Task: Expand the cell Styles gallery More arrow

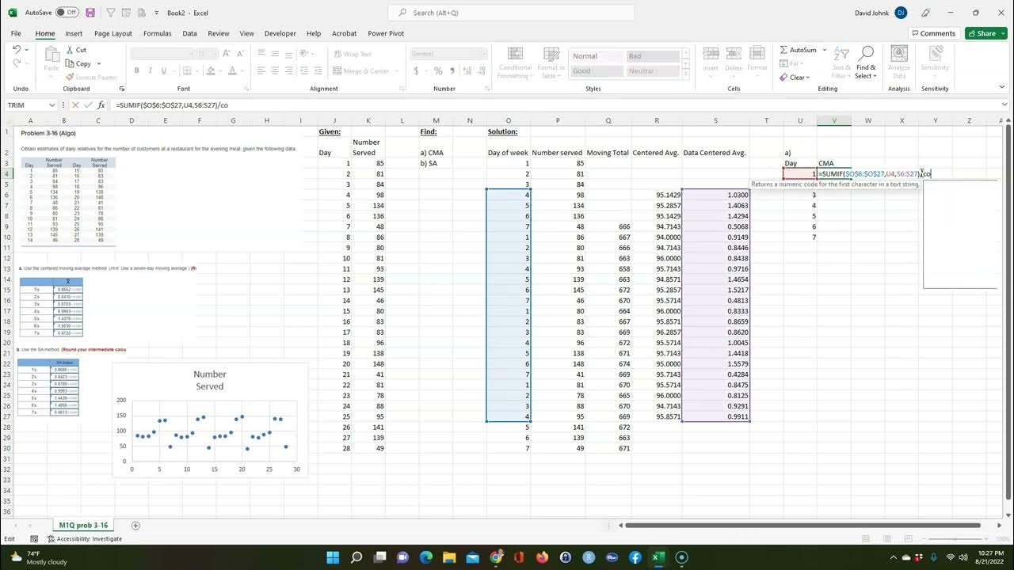Action: point(686,74)
